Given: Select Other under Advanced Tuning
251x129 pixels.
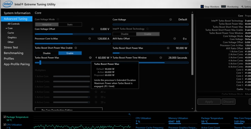Looking at the screenshot, I should 11,42.
